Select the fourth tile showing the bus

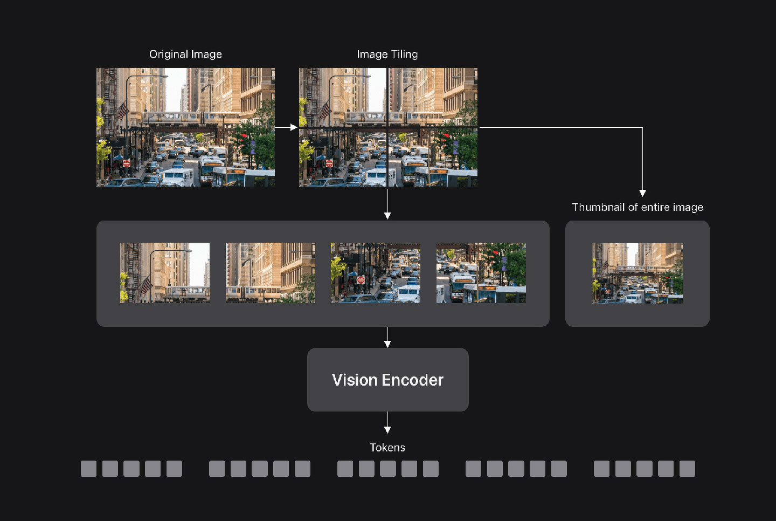pos(481,273)
